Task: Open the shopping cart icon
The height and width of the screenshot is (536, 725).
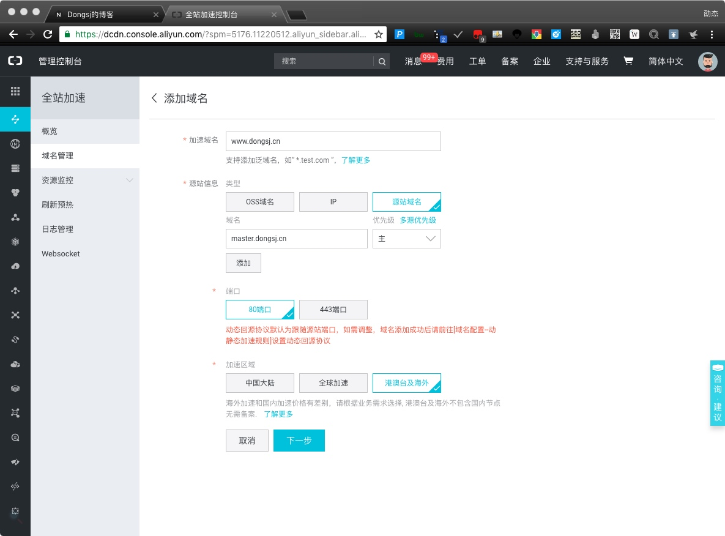Action: coord(628,61)
